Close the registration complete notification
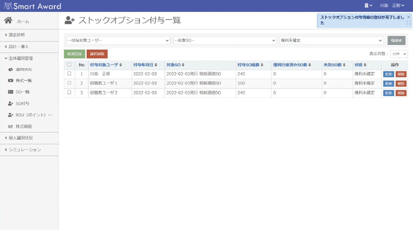This screenshot has width=413, height=230. click(x=408, y=17)
